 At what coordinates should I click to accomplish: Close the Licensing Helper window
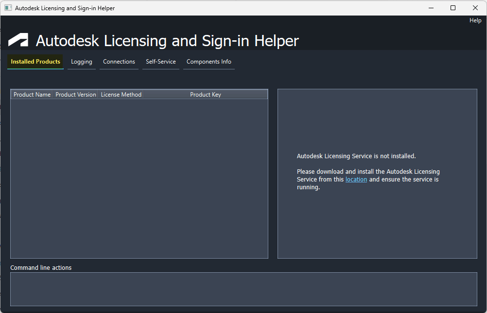pyautogui.click(x=475, y=8)
